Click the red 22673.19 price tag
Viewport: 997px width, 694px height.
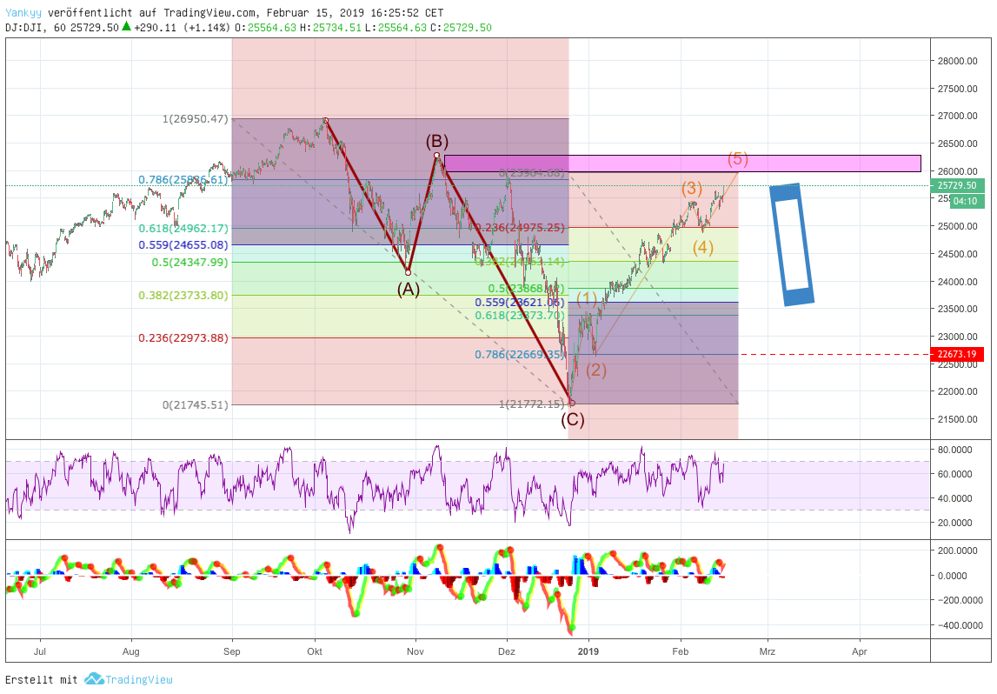point(957,354)
